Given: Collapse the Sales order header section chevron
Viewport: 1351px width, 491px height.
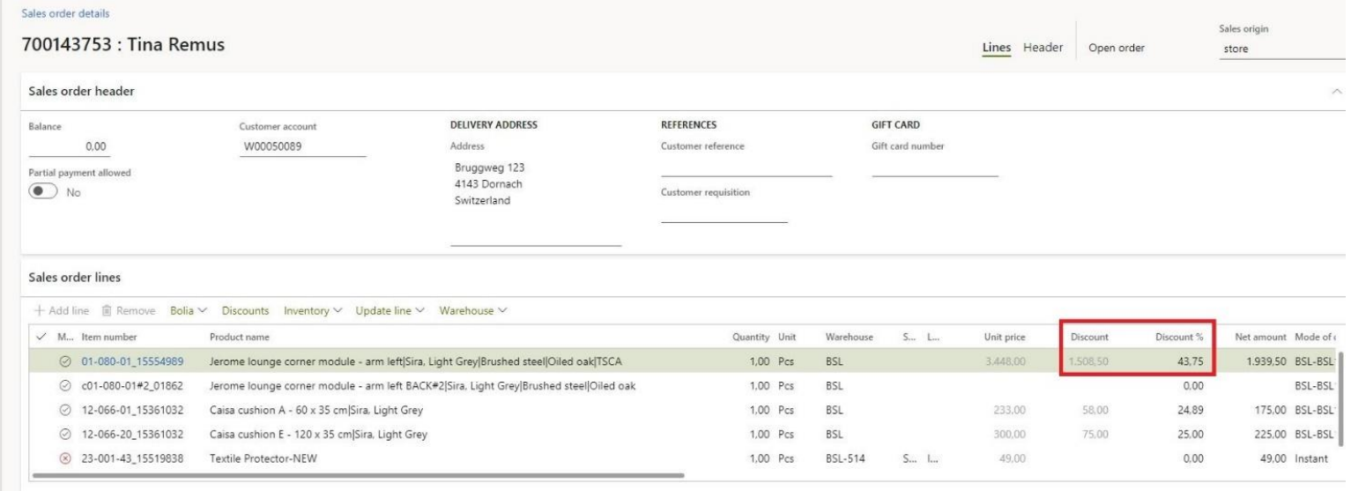Looking at the screenshot, I should (1338, 91).
